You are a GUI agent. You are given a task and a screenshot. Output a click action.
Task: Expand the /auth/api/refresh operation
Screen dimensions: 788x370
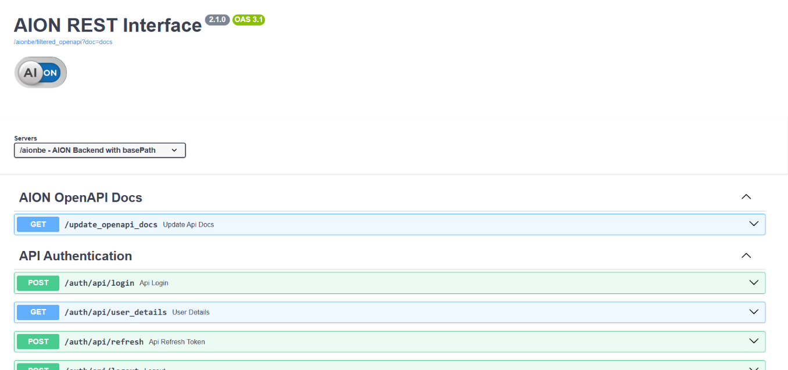754,342
